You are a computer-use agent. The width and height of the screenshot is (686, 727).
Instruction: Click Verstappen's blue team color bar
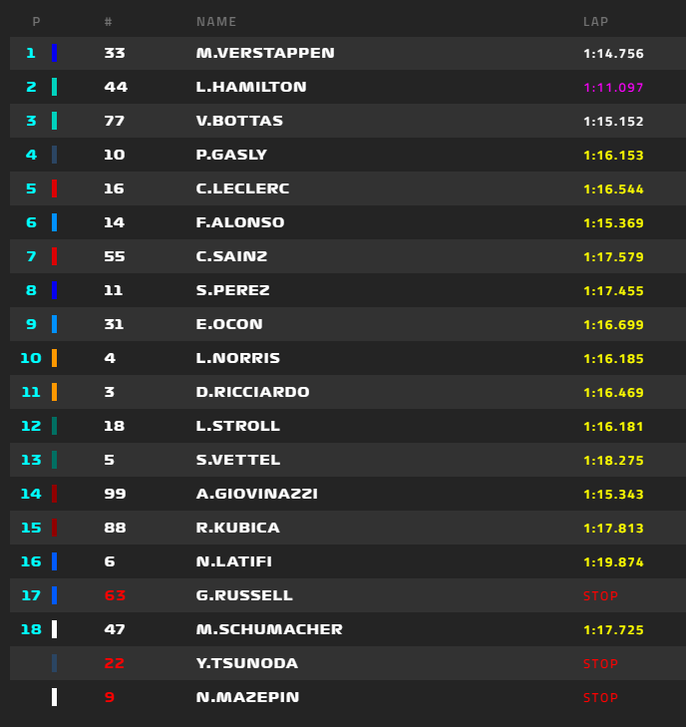(x=54, y=53)
